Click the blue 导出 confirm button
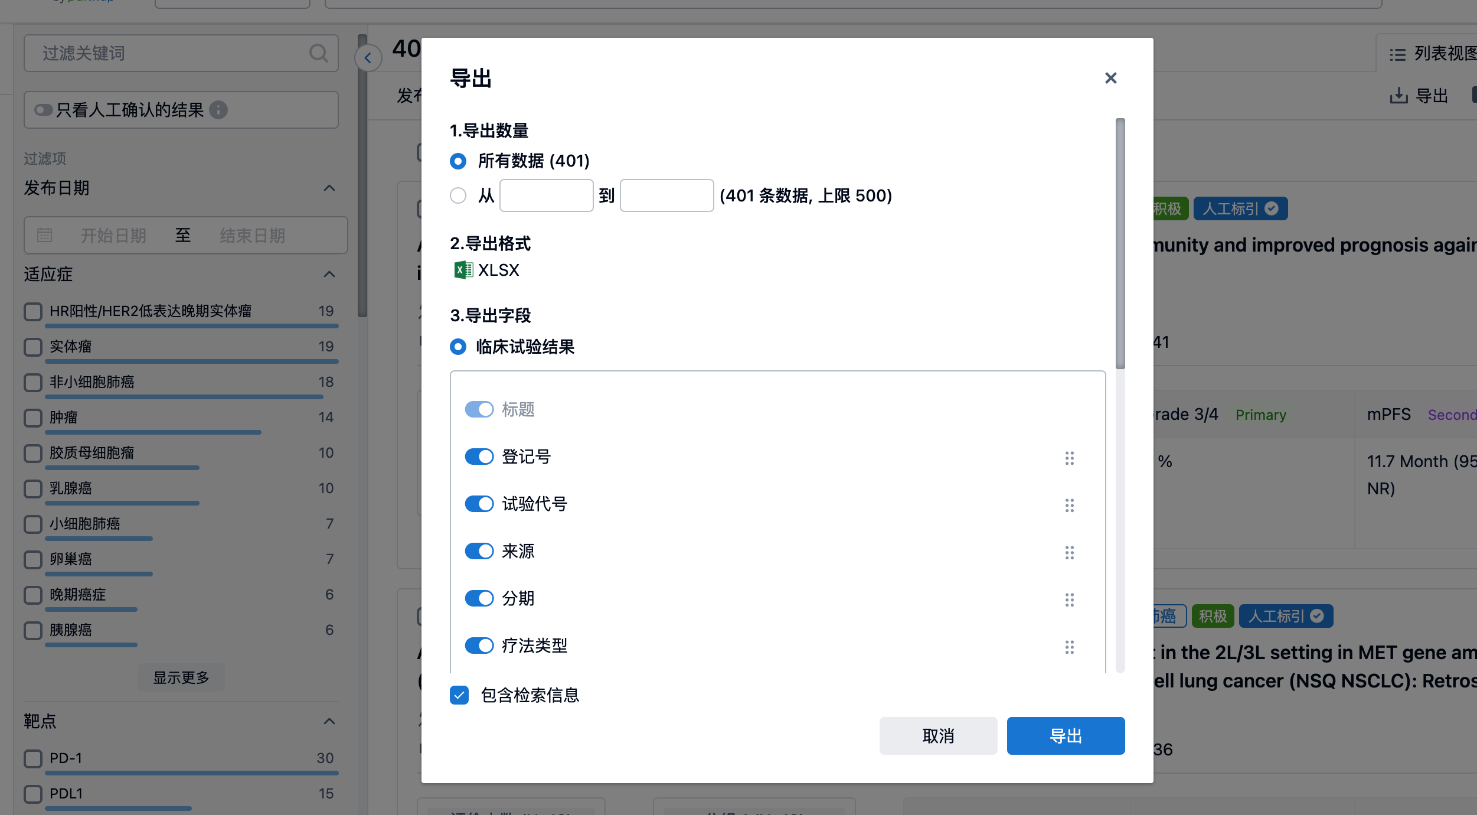 click(1066, 736)
